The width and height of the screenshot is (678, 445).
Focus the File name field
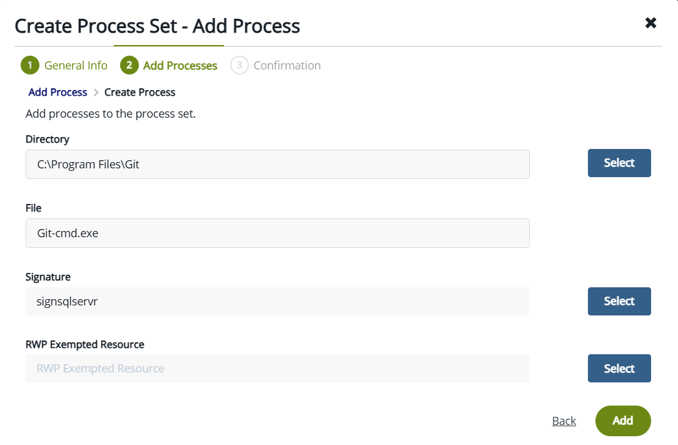click(x=277, y=233)
